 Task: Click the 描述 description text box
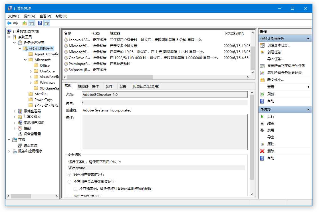click(165, 132)
